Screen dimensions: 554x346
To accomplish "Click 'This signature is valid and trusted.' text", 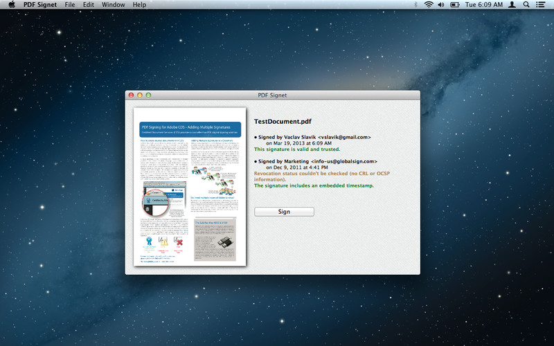I will click(297, 149).
